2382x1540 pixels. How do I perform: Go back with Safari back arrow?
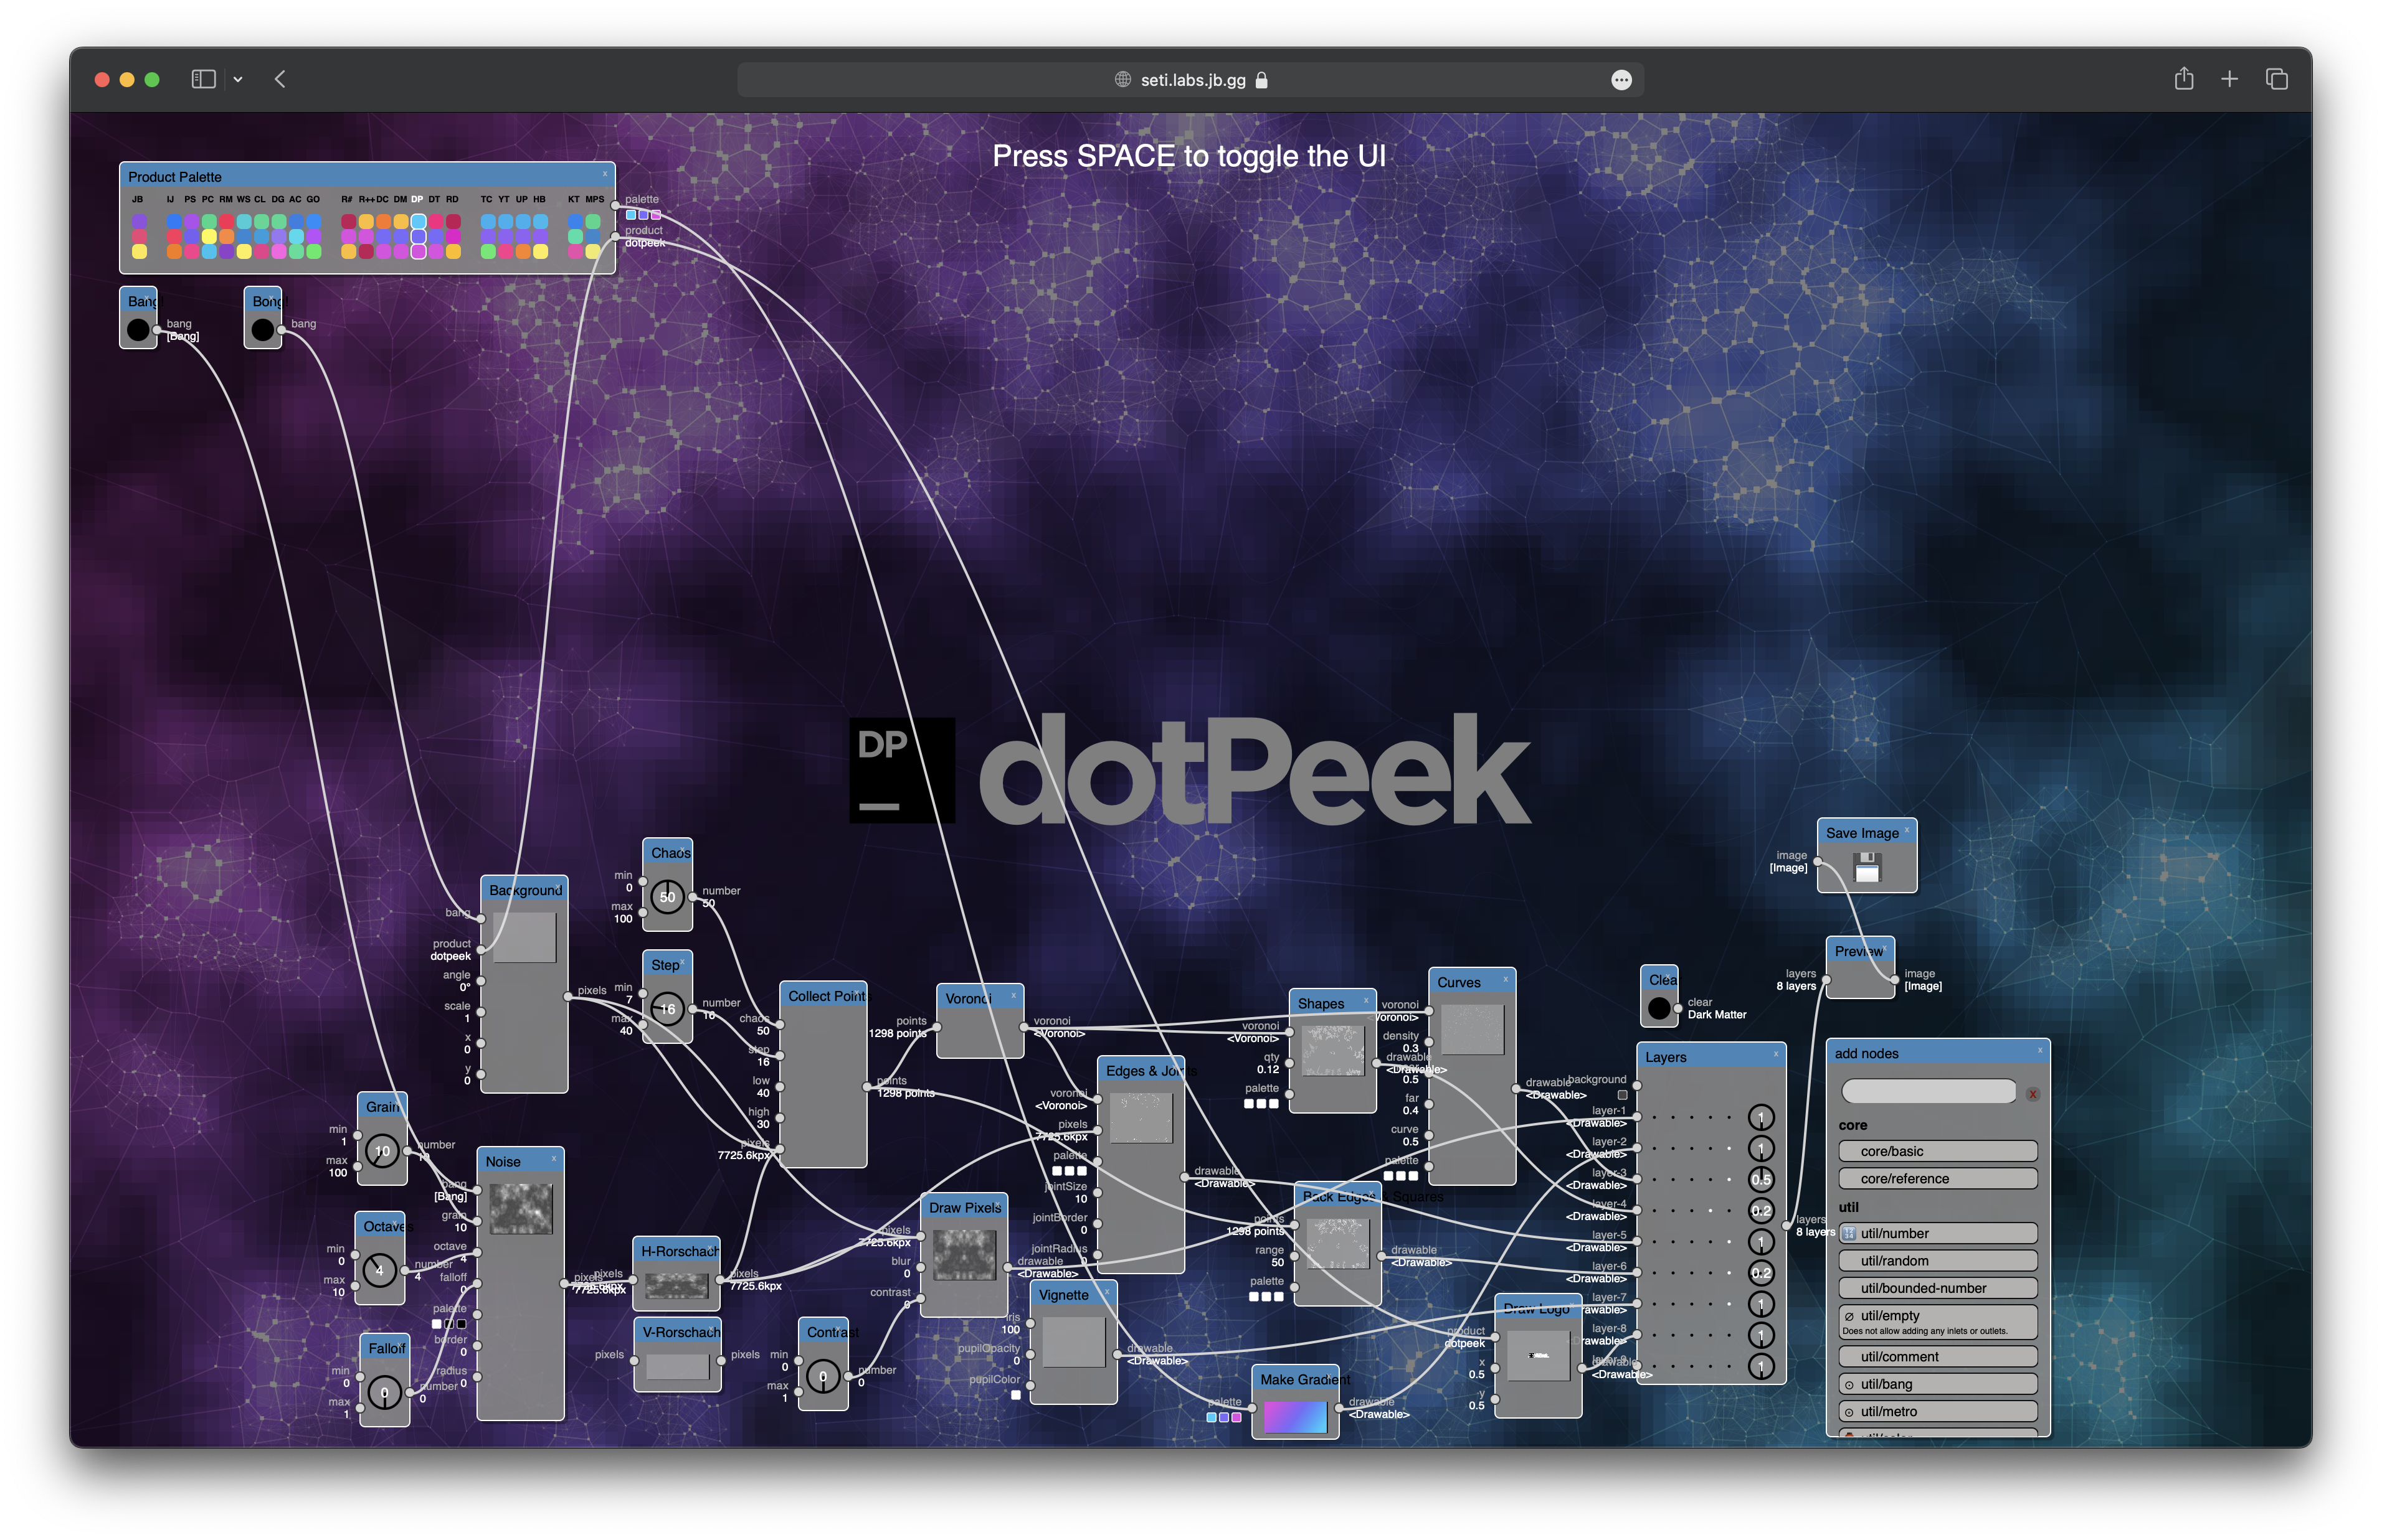coord(280,79)
